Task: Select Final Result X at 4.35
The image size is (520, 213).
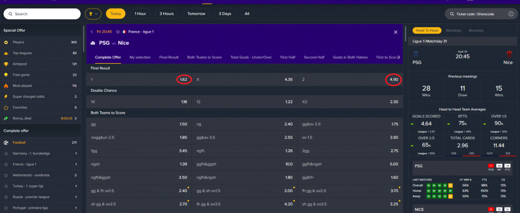Action: tap(245, 80)
